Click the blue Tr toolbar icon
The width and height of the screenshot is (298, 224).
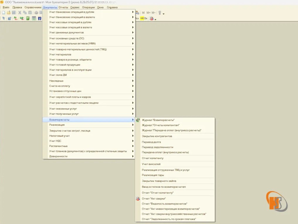4,18
